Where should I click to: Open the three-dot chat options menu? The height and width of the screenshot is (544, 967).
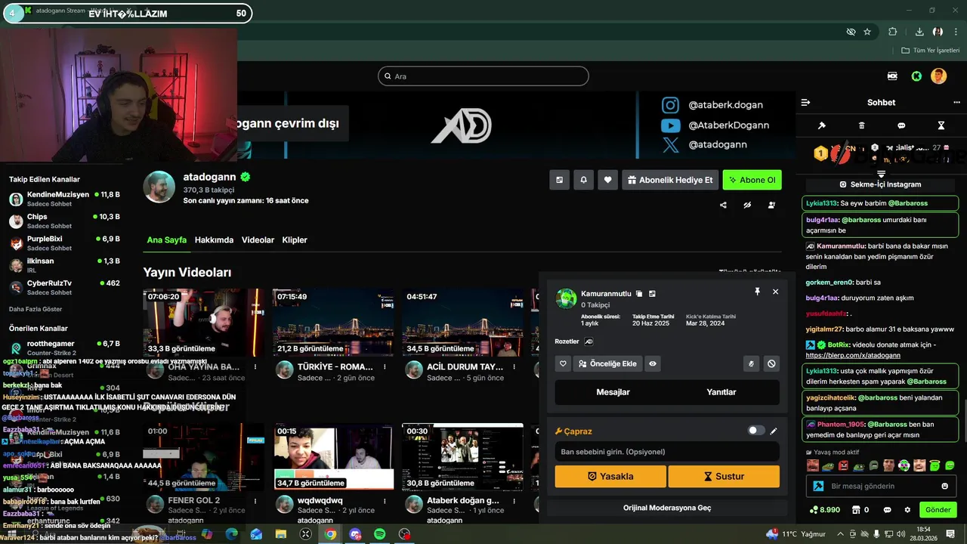956,102
